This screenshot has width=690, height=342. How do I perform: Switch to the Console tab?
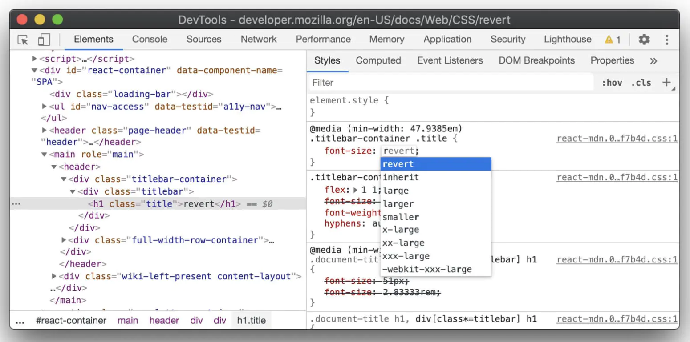tap(150, 39)
